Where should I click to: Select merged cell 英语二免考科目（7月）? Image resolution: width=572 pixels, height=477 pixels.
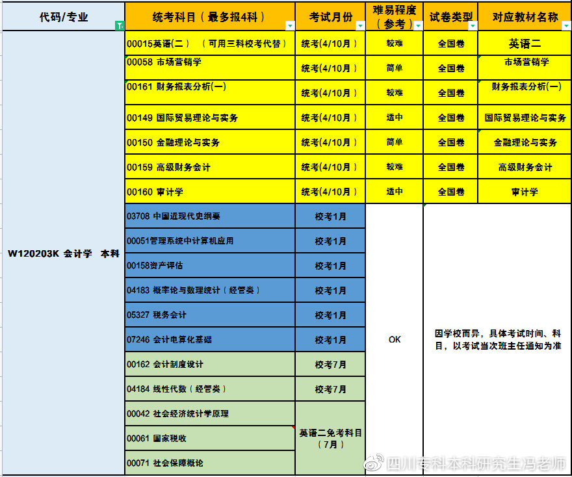pos(330,439)
